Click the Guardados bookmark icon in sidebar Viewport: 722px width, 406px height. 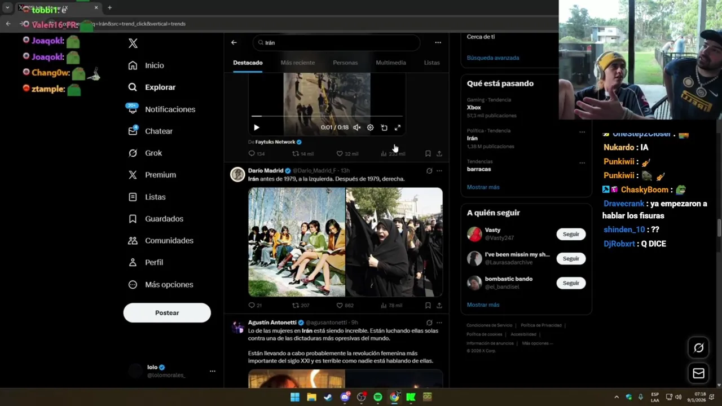click(x=133, y=219)
